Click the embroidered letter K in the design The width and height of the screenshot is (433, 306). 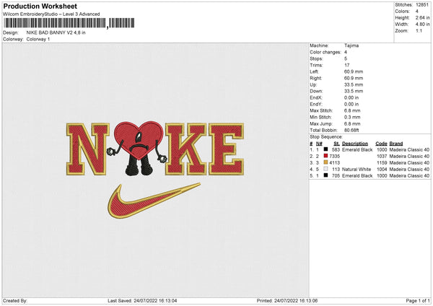pos(185,149)
